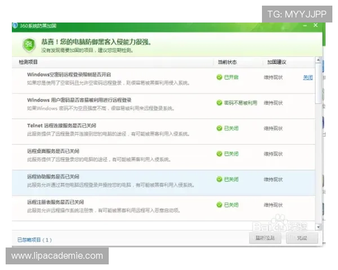Click the 密码不易被利用 status text

pyautogui.click(x=241, y=103)
